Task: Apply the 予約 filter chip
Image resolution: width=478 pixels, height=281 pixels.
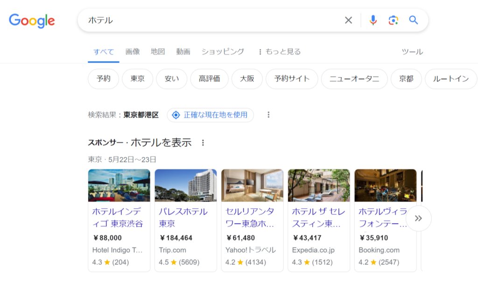Action: 103,78
